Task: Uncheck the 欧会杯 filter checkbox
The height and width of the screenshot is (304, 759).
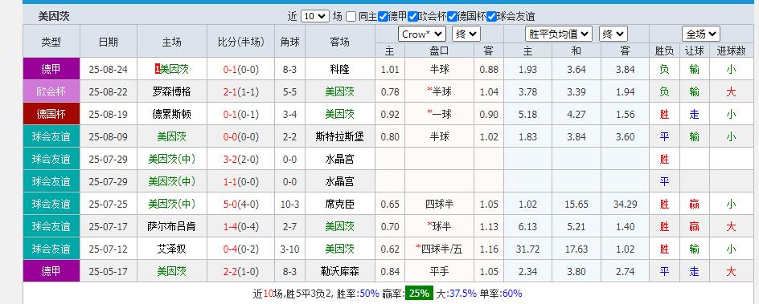Action: coord(413,16)
